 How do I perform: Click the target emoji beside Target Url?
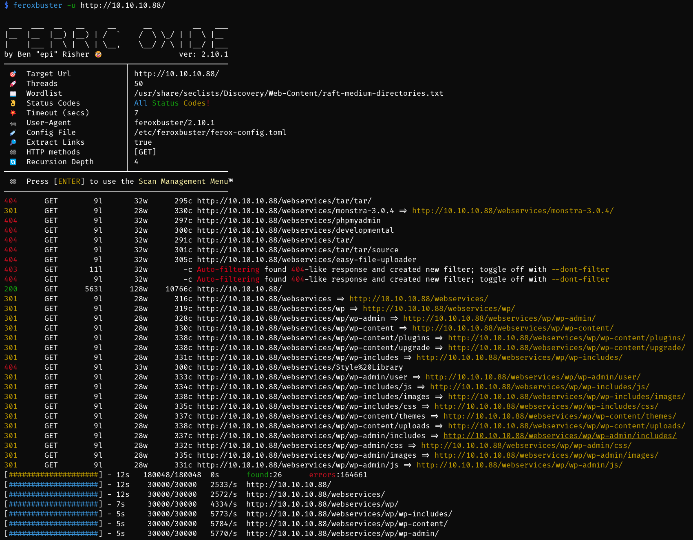[13, 74]
